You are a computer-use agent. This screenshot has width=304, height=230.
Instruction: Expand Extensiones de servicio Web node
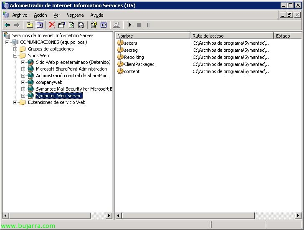(x=15, y=103)
